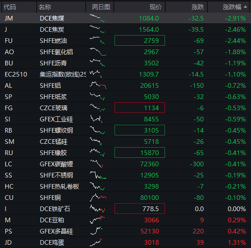Open the SHFE热轧卷板 two-day mini chart

97,186
